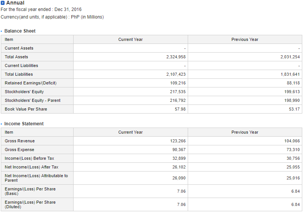The width and height of the screenshot is (303, 212).
Task: Click the blue arrow icon beside Annual
Action: 3,3
